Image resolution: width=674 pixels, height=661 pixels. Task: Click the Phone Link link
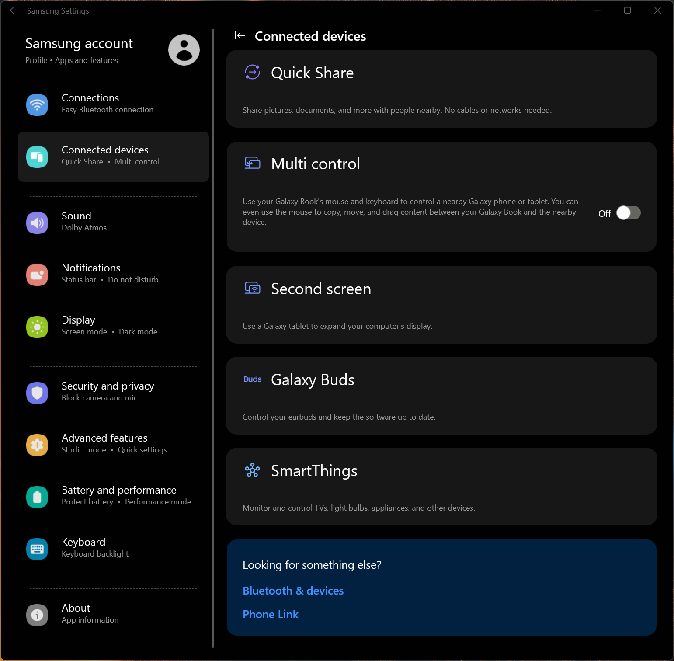pyautogui.click(x=271, y=614)
